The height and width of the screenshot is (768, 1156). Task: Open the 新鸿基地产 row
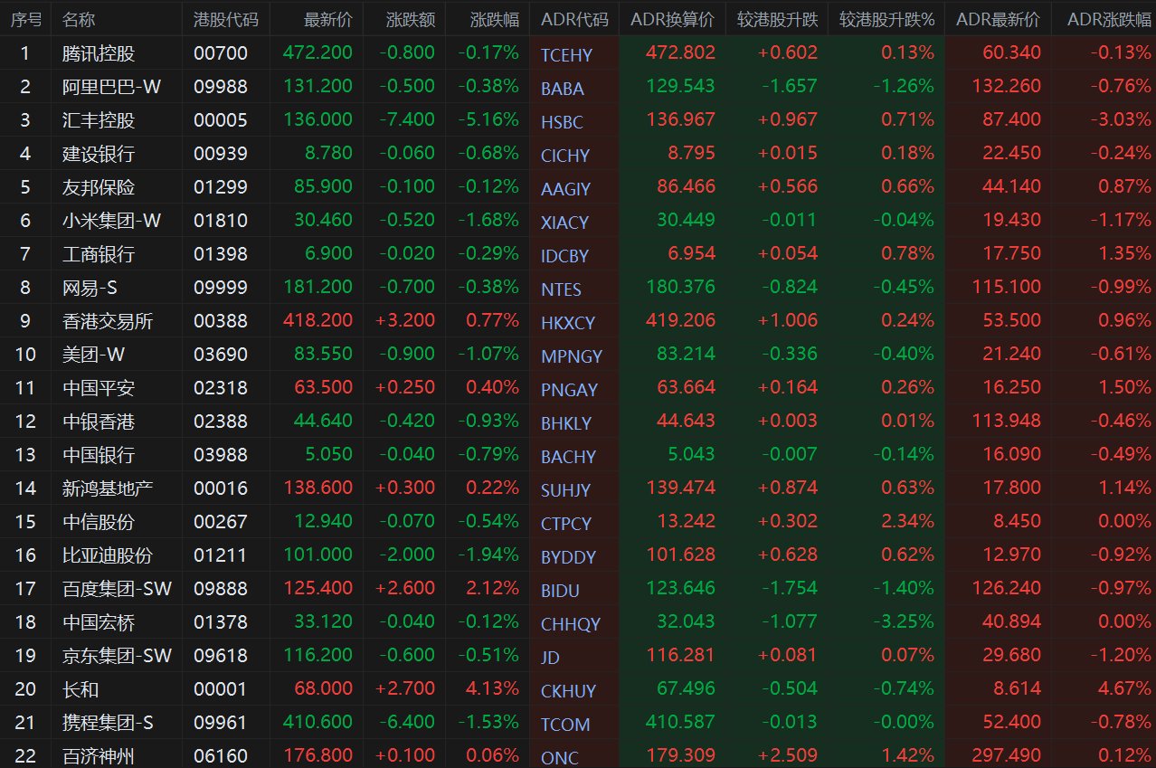point(578,488)
